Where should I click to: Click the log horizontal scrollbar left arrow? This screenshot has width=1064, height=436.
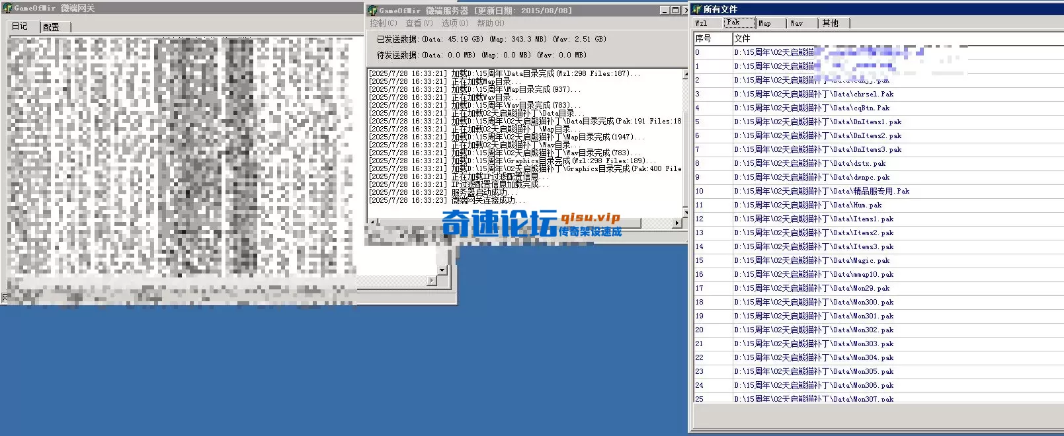372,223
